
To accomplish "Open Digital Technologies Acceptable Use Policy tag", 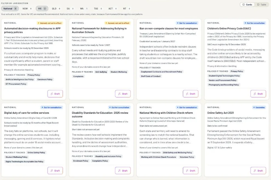I will 24,161.
